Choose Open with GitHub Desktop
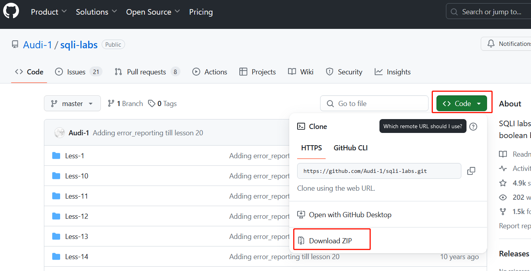This screenshot has height=271, width=531. (350, 215)
